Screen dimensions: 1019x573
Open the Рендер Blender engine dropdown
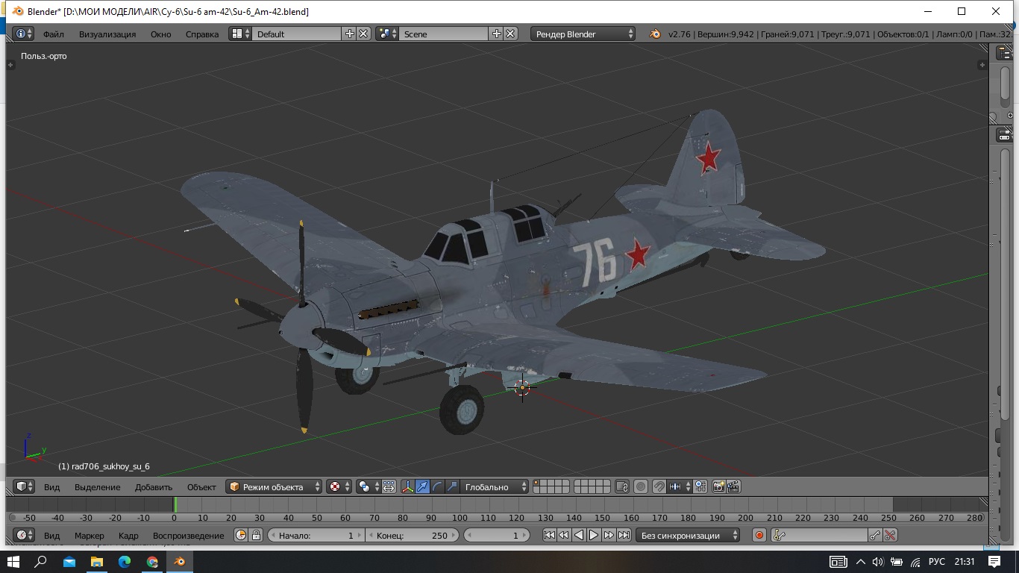(583, 34)
